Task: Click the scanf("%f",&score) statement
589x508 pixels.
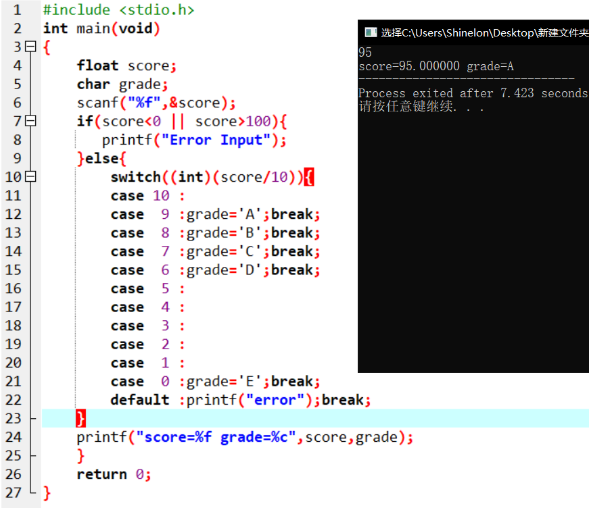Action: (x=156, y=103)
